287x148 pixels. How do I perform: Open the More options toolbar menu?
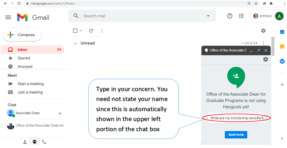click(x=102, y=31)
